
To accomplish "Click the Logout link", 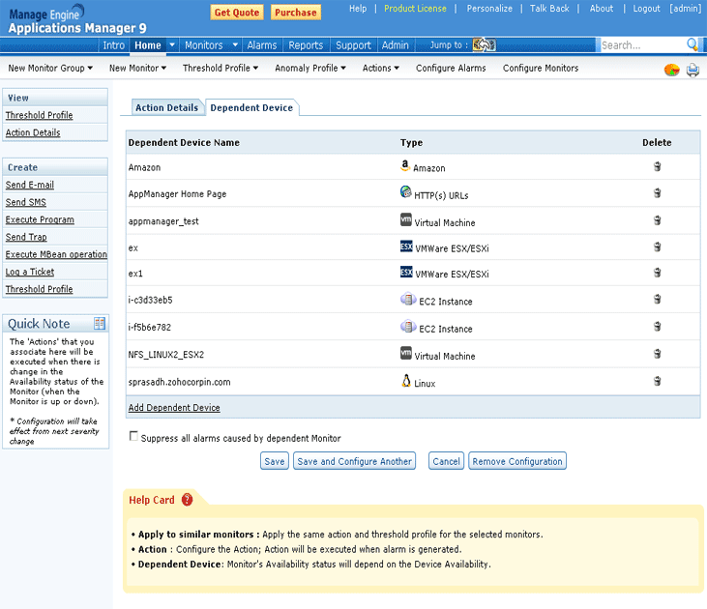I will [x=646, y=9].
